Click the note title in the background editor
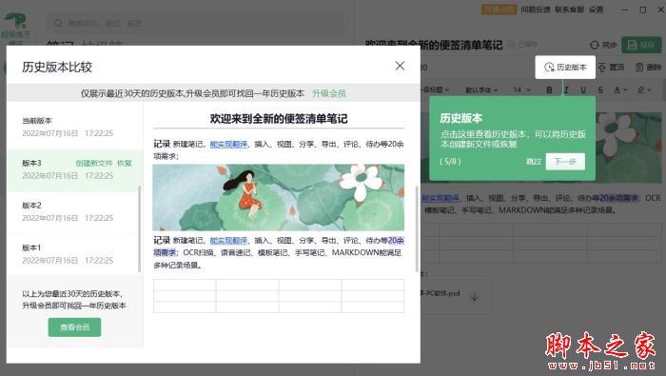666x376 pixels. point(434,45)
